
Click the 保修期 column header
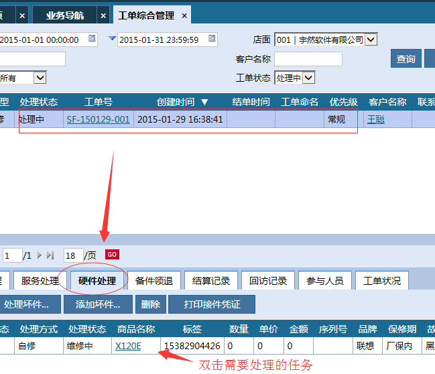pyautogui.click(x=402, y=329)
